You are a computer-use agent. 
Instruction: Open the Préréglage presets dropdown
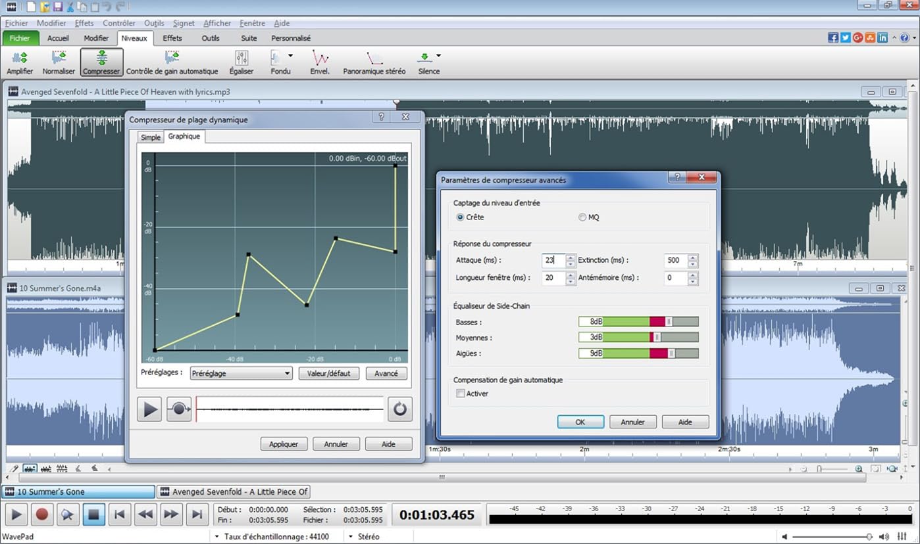241,373
